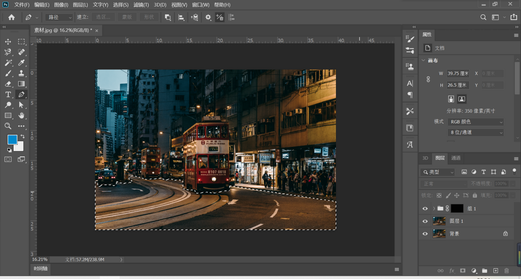Image resolution: width=521 pixels, height=279 pixels.
Task: Open pen tool gear settings
Action: (x=208, y=17)
